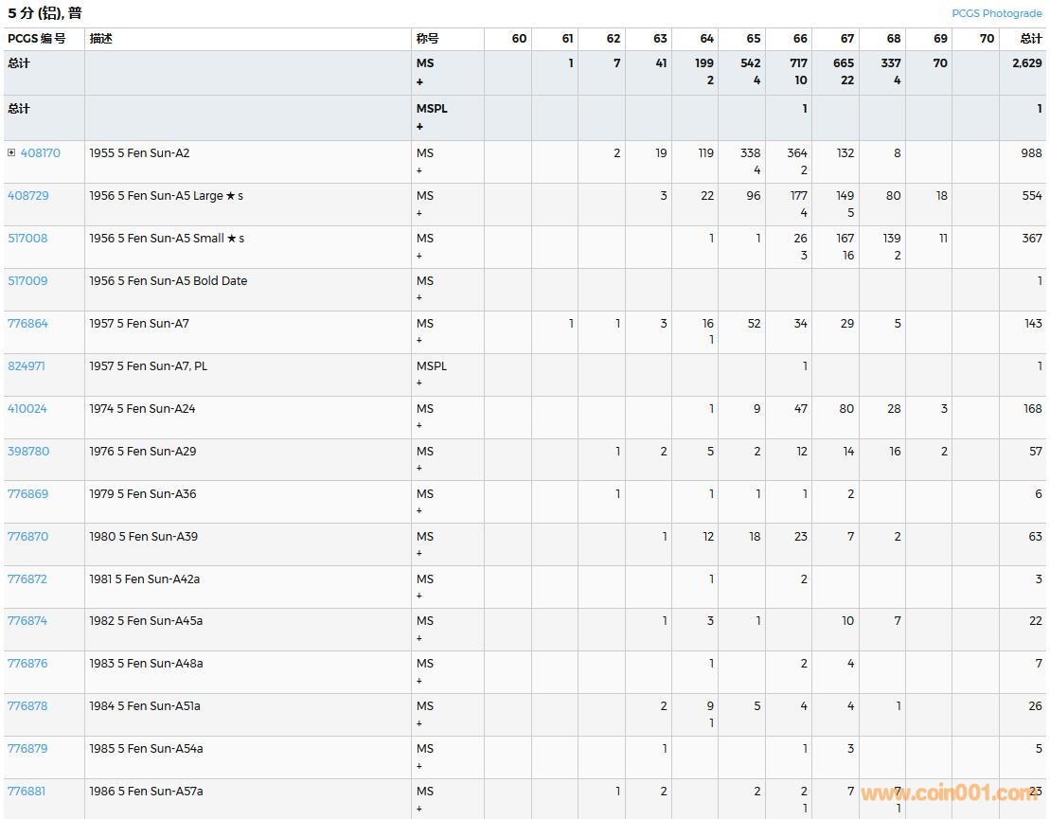The image size is (1050, 819).
Task: Click PCGS number 776879 link
Action: (27, 749)
